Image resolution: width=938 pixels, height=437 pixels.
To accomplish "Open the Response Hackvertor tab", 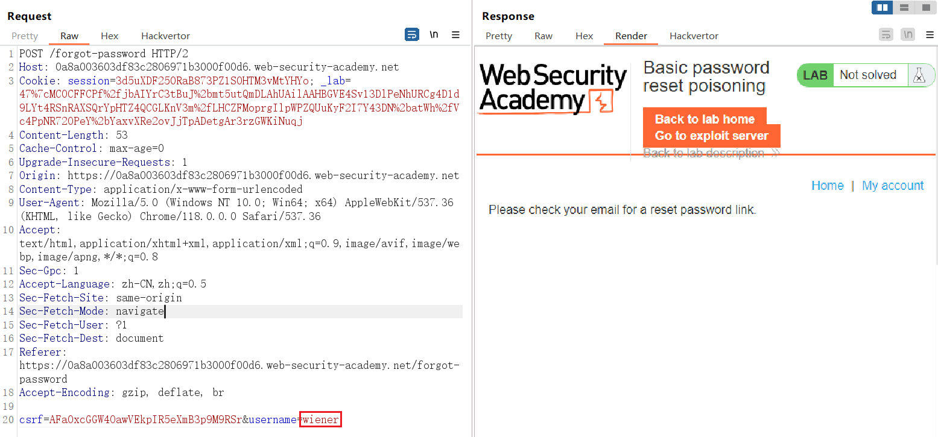I will coord(694,36).
